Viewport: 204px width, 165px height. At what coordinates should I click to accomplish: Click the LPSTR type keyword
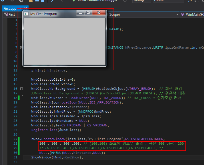click(x=158, y=47)
